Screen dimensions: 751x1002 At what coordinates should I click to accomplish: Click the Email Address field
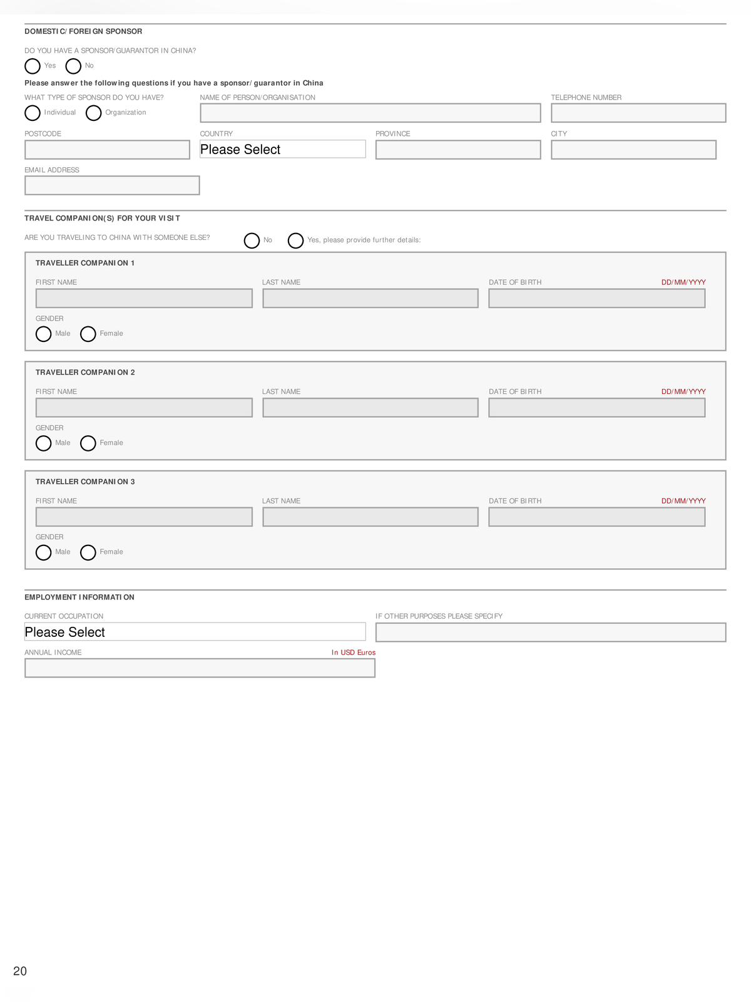click(x=112, y=185)
